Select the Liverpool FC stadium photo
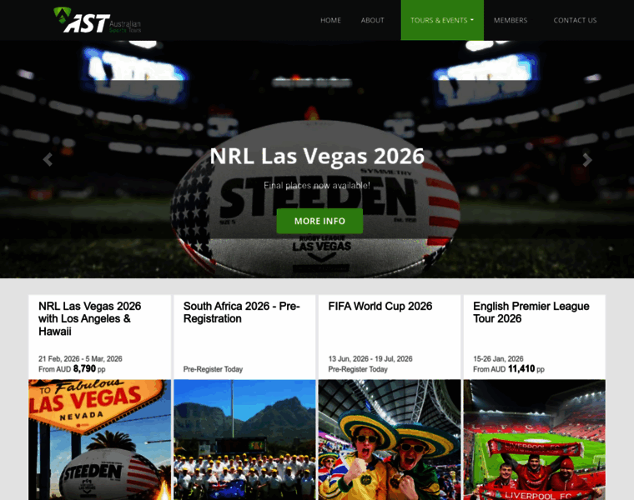This screenshot has height=500, width=634. pos(535,440)
